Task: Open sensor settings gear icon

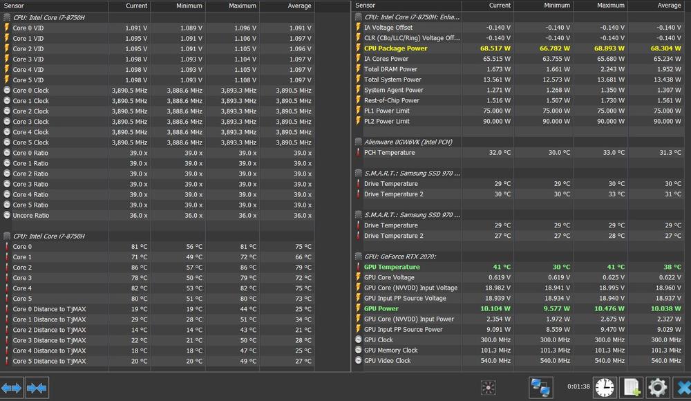Action: coord(656,388)
